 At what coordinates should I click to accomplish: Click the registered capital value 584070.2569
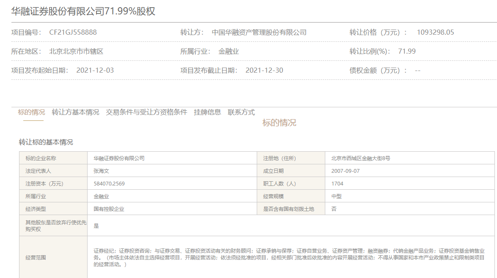[x=109, y=184]
